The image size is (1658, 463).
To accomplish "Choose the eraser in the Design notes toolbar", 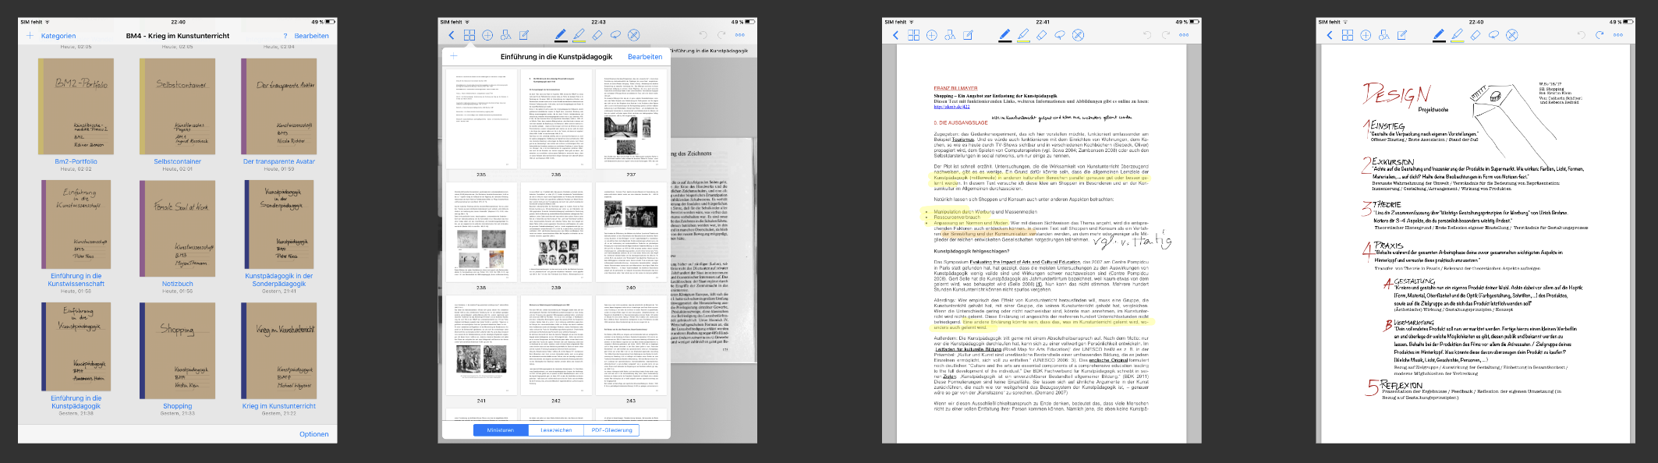I will [x=1476, y=35].
